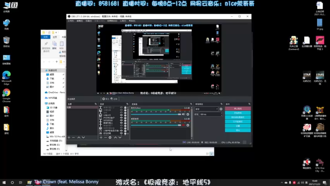330x186 pixels.
Task: Open GTA Vice City desktop shortcut
Action: (x=320, y=165)
